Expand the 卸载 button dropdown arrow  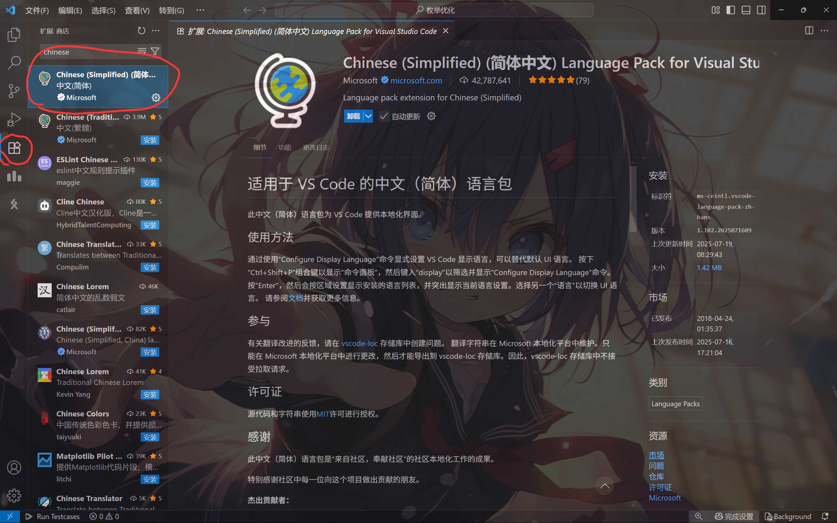368,116
